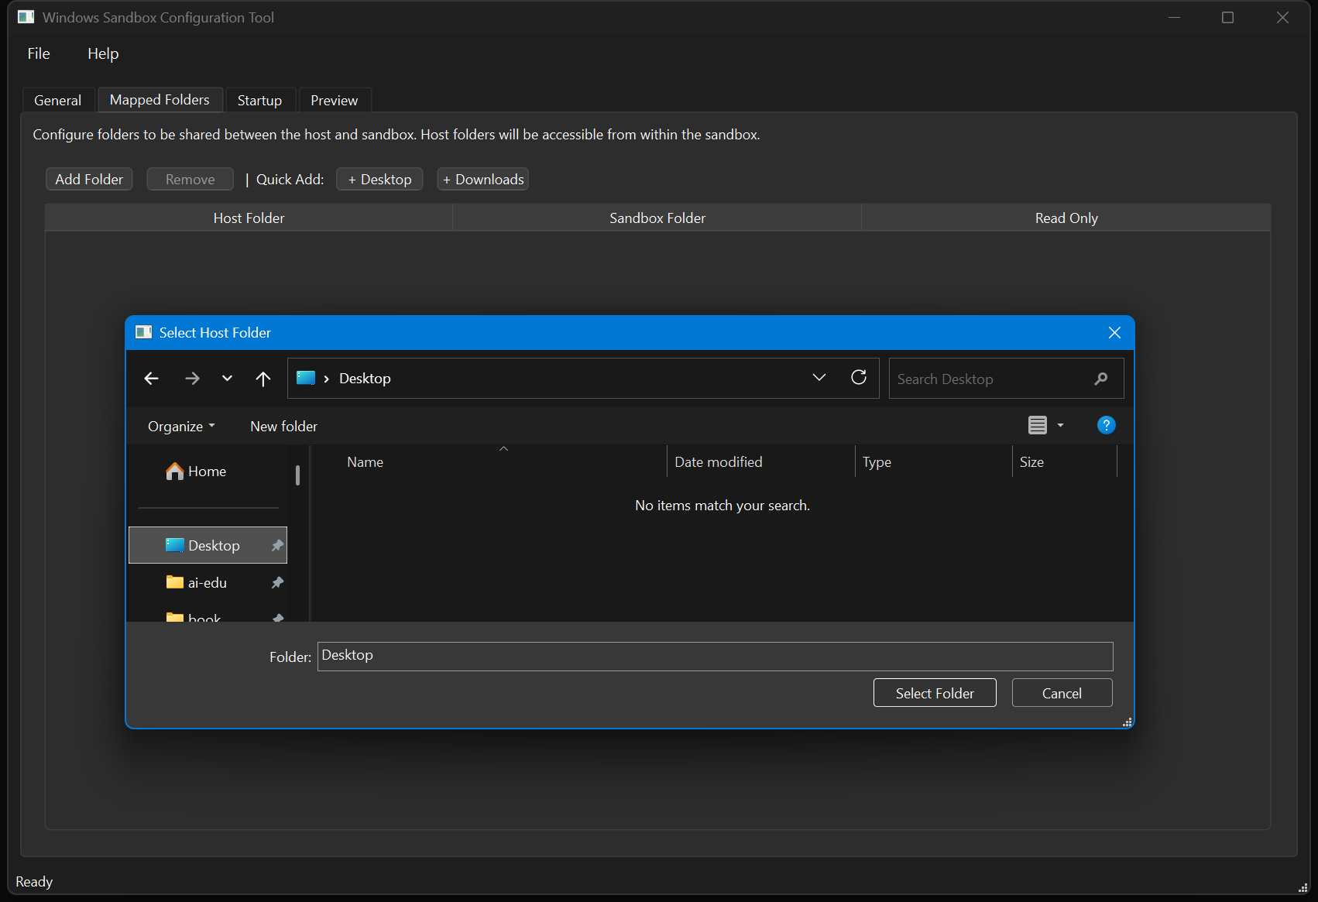Switch to the Preview tab

tap(335, 101)
